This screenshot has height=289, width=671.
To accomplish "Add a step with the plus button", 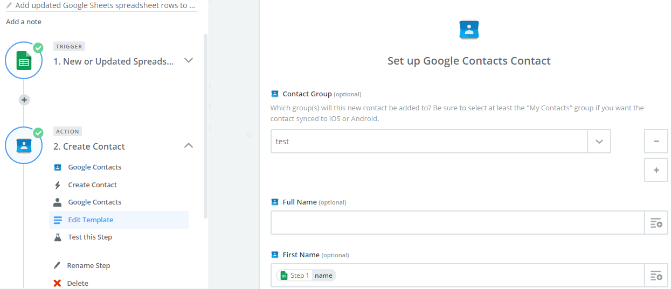I will pyautogui.click(x=24, y=100).
